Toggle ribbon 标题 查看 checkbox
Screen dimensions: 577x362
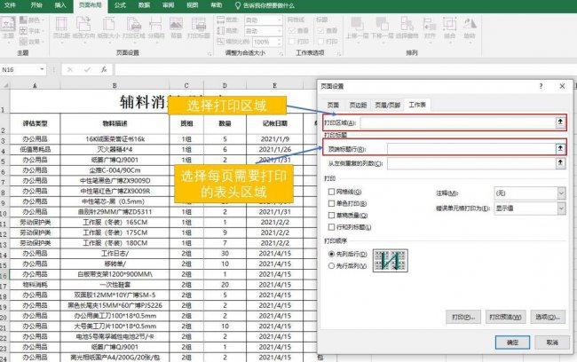(x=320, y=30)
